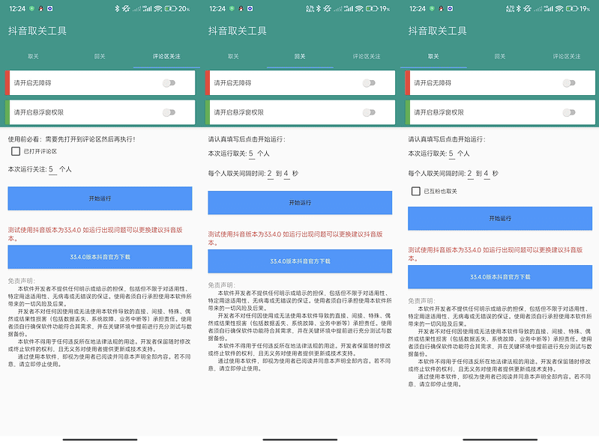The width and height of the screenshot is (599, 444).
Task: Tap the battery icon in the right phone's status bar
Action: click(574, 8)
